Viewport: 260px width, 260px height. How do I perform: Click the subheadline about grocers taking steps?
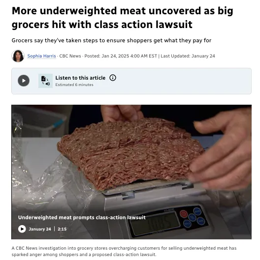click(111, 40)
